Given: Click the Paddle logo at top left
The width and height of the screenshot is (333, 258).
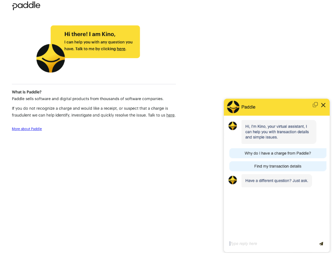Looking at the screenshot, I should 26,6.
